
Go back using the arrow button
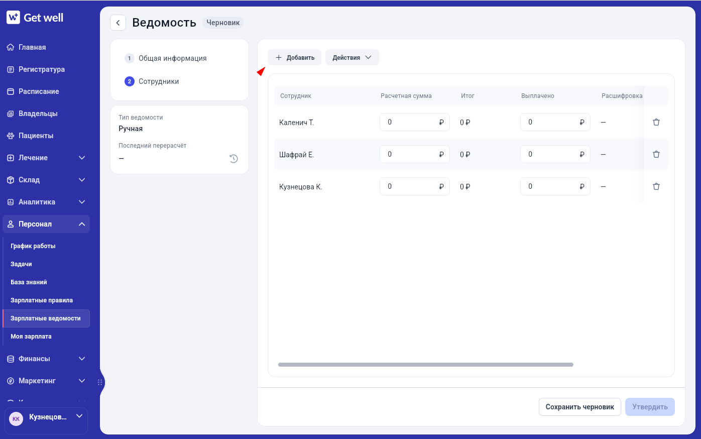pyautogui.click(x=118, y=23)
